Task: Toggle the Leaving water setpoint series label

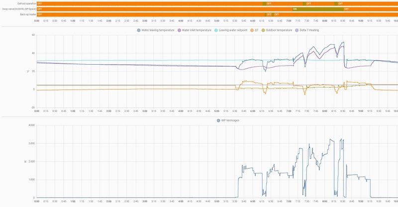Action: [x=233, y=30]
